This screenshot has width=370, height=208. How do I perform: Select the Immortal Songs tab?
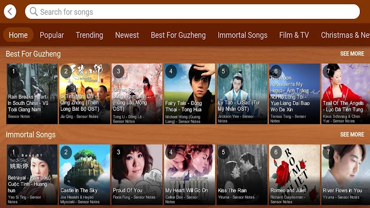(x=242, y=35)
